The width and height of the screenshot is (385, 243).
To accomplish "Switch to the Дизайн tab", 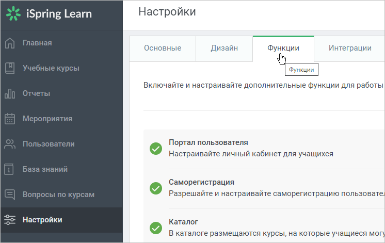I will click(x=224, y=48).
